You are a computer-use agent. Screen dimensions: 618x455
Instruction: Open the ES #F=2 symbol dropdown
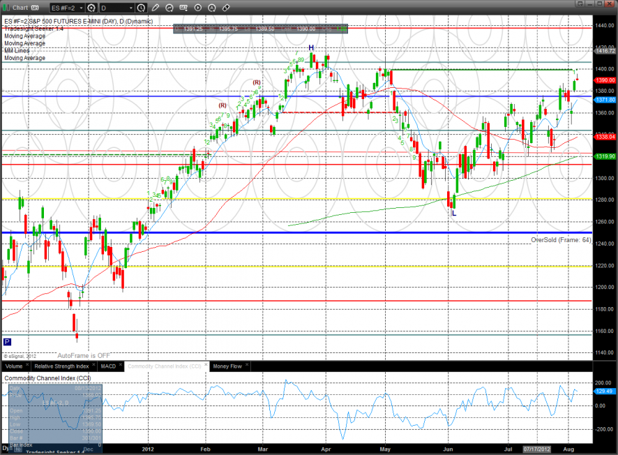pos(68,8)
